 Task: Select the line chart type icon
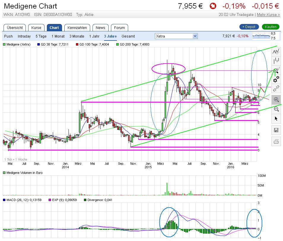276,52
